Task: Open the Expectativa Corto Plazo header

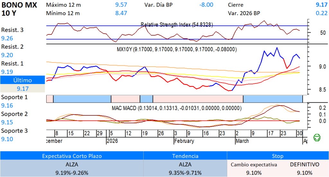Action: tap(72, 156)
